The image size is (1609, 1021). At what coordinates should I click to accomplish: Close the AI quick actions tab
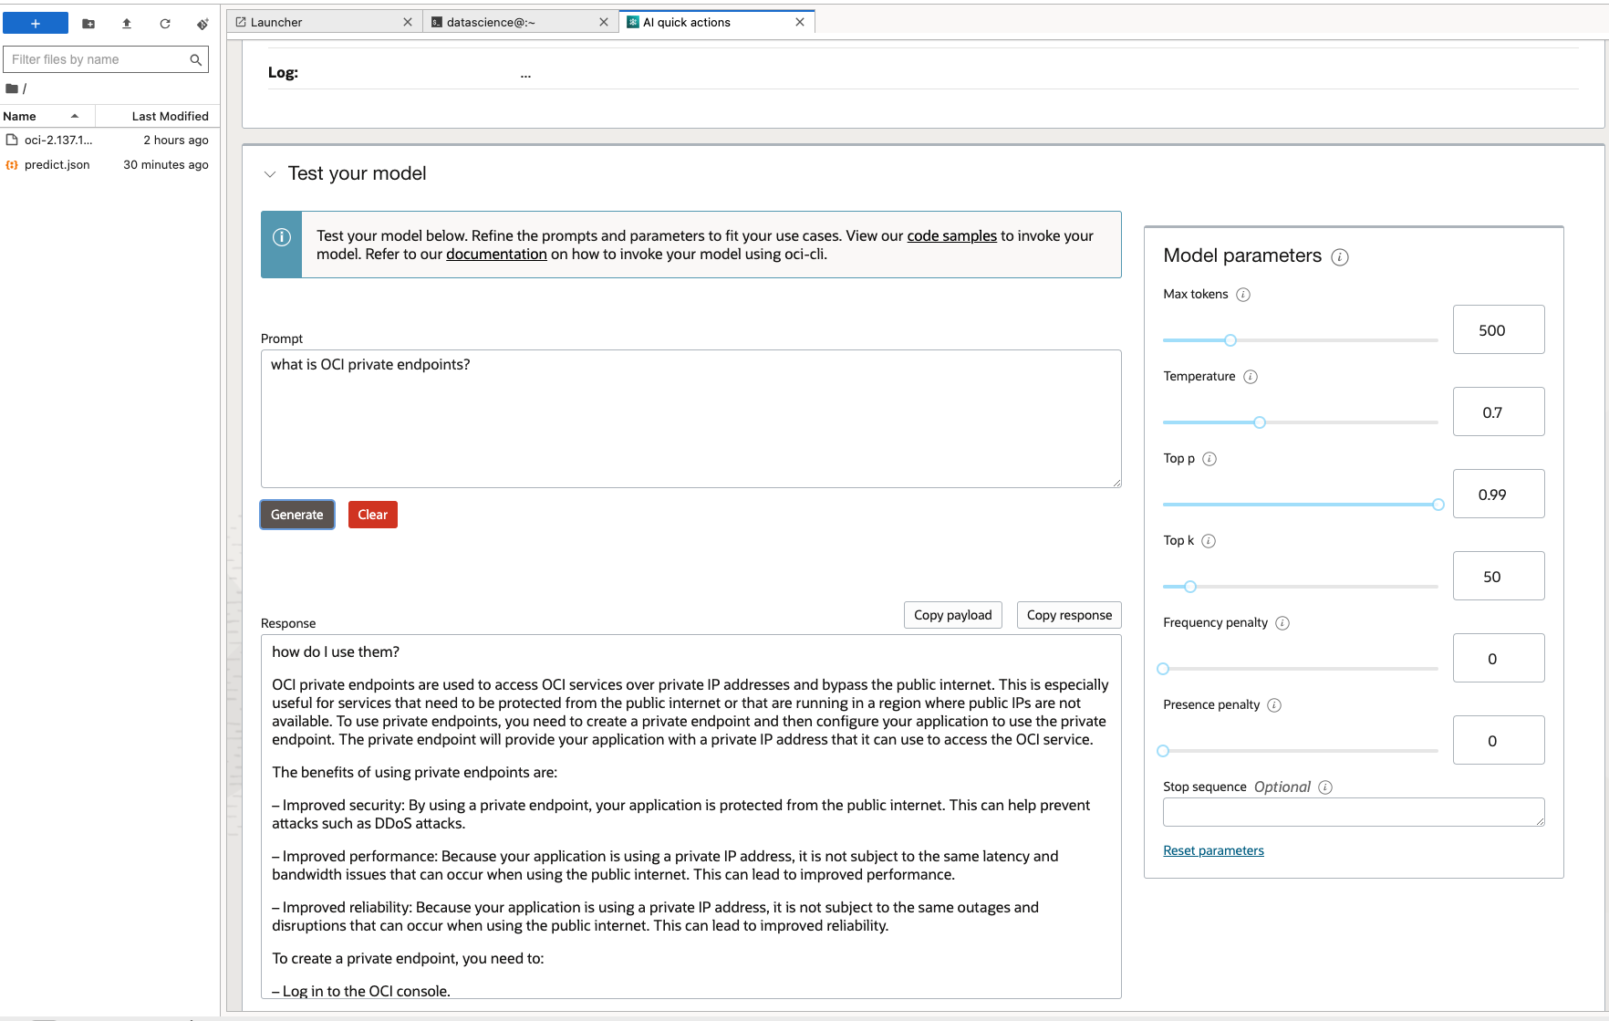coord(800,22)
